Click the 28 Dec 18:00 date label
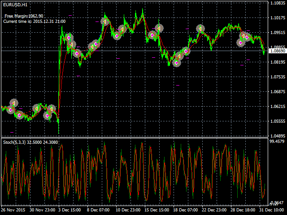287x215 pixels. coord(243,210)
